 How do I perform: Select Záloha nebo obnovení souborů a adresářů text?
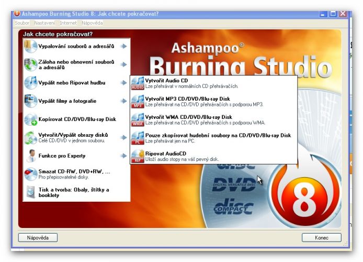(x=76, y=64)
